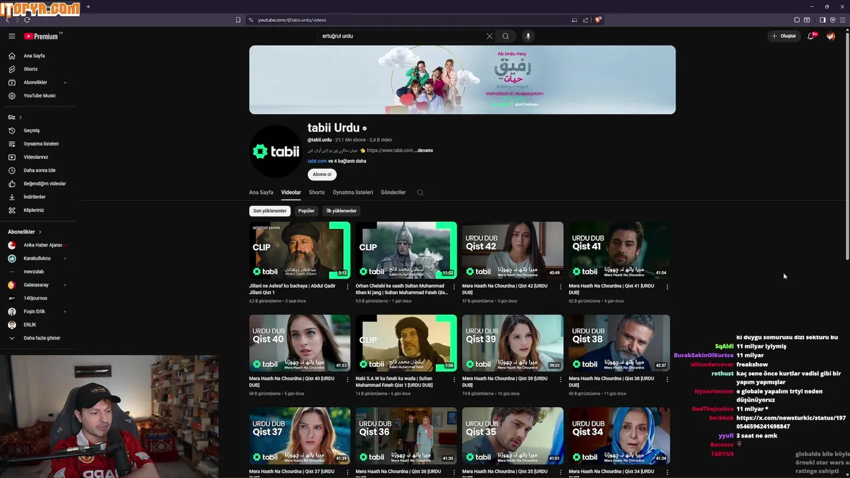The height and width of the screenshot is (478, 850).
Task: Click the Rafeeq-e-Hayat channel banner
Action: [462, 80]
